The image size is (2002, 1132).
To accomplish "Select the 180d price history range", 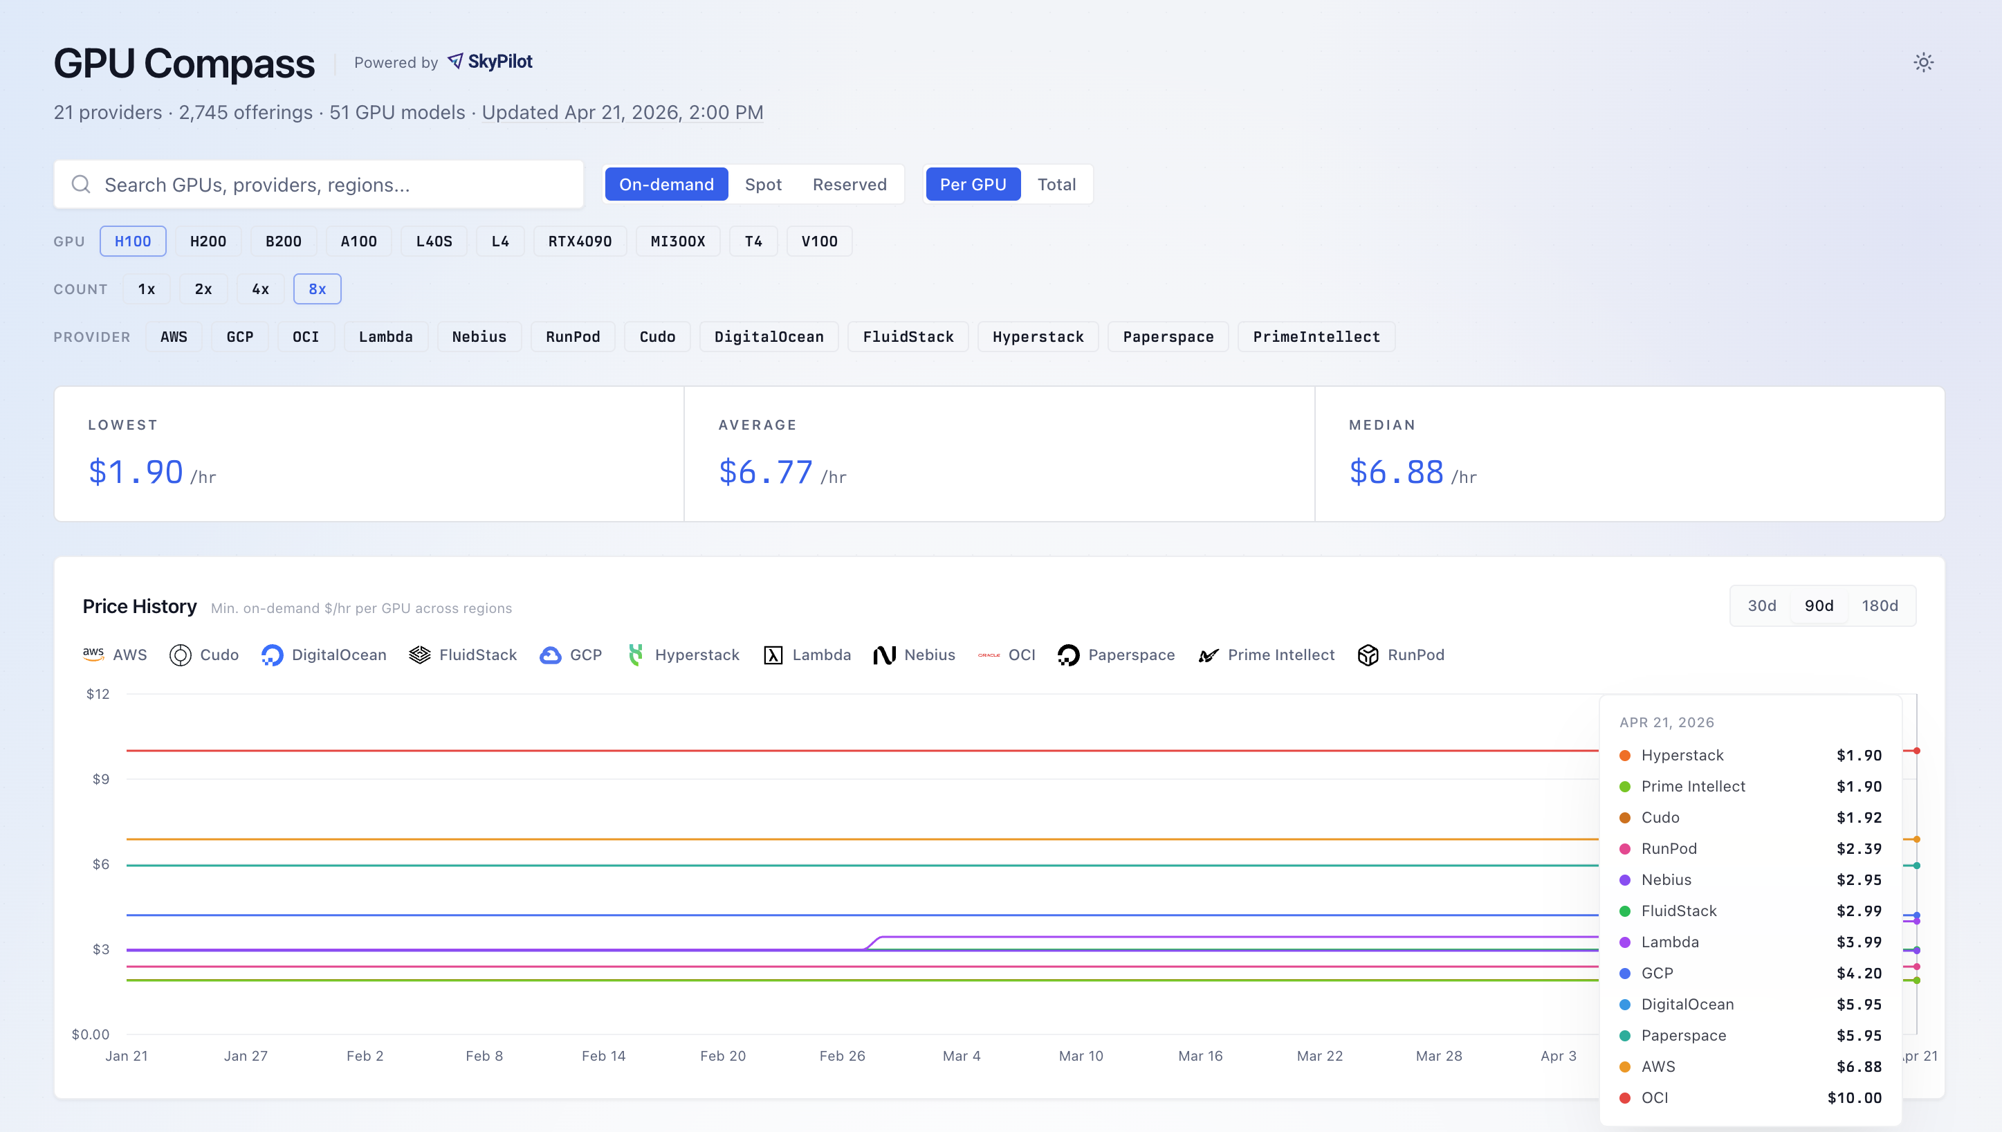I will pos(1879,605).
